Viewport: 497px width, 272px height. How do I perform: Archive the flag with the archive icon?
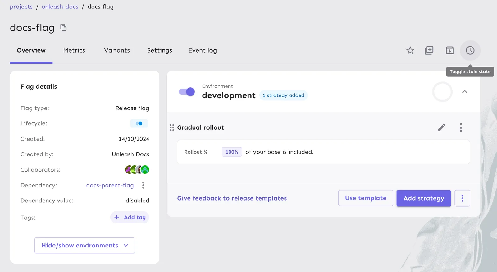click(449, 50)
